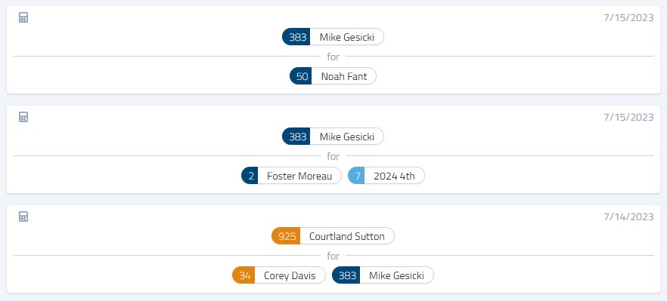Click the light blue 7 value badge
This screenshot has height=301, width=667.
356,177
